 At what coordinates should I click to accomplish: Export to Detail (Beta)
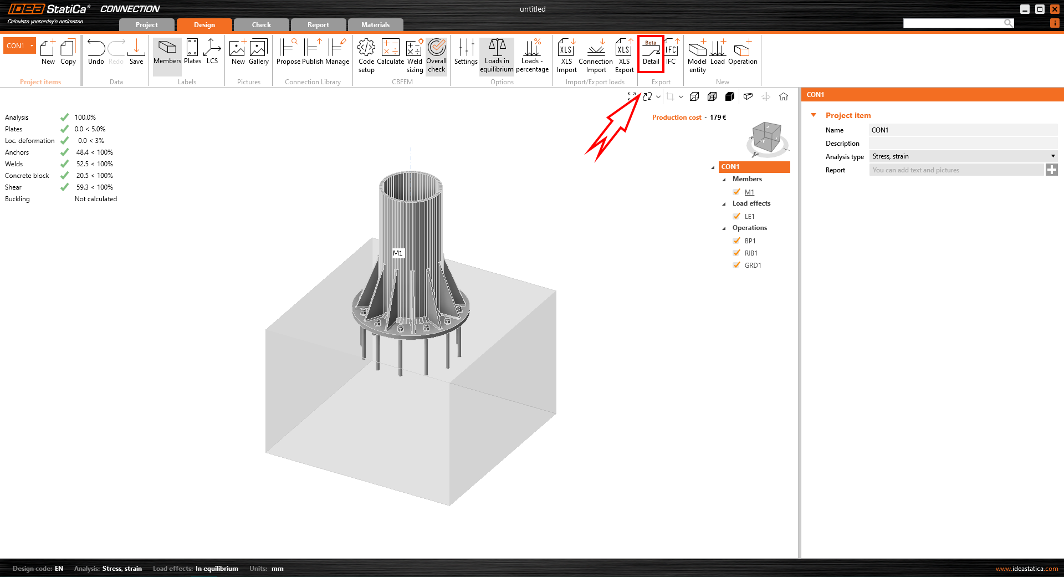pyautogui.click(x=651, y=54)
